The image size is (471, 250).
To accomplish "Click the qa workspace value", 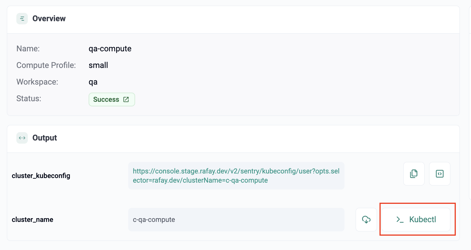I will pos(93,82).
